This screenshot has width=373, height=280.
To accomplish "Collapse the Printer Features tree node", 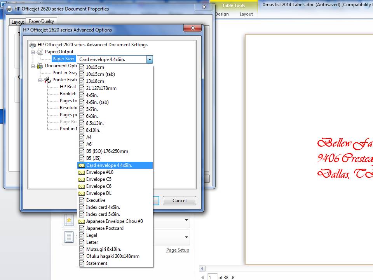I will click(x=40, y=80).
